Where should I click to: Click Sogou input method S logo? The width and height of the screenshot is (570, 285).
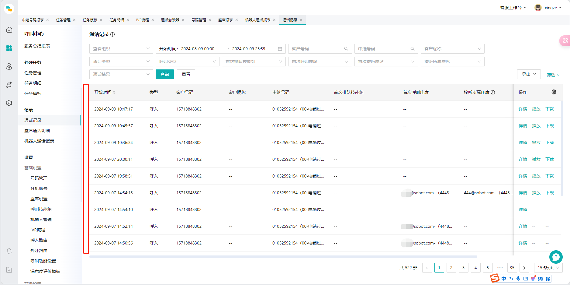495,278
